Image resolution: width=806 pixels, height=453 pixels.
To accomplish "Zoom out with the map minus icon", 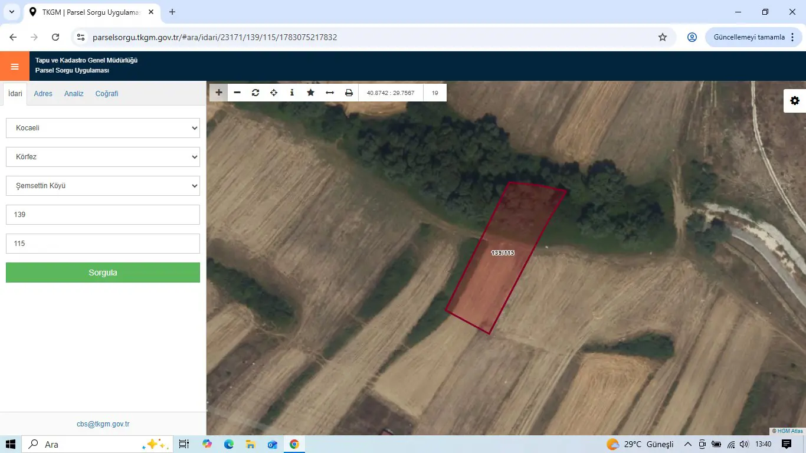I will tap(237, 93).
